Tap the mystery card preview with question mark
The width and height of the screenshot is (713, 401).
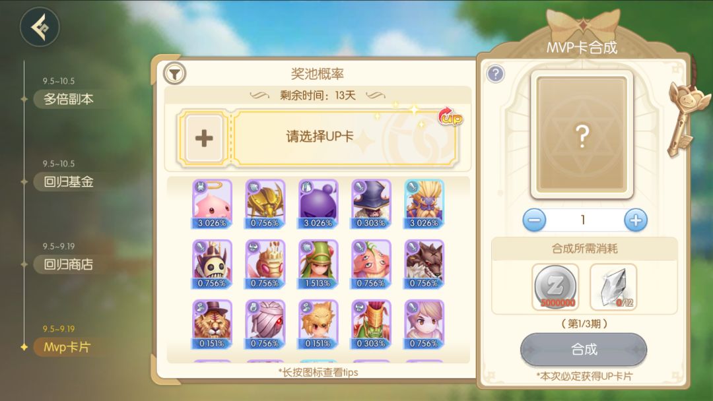(582, 135)
